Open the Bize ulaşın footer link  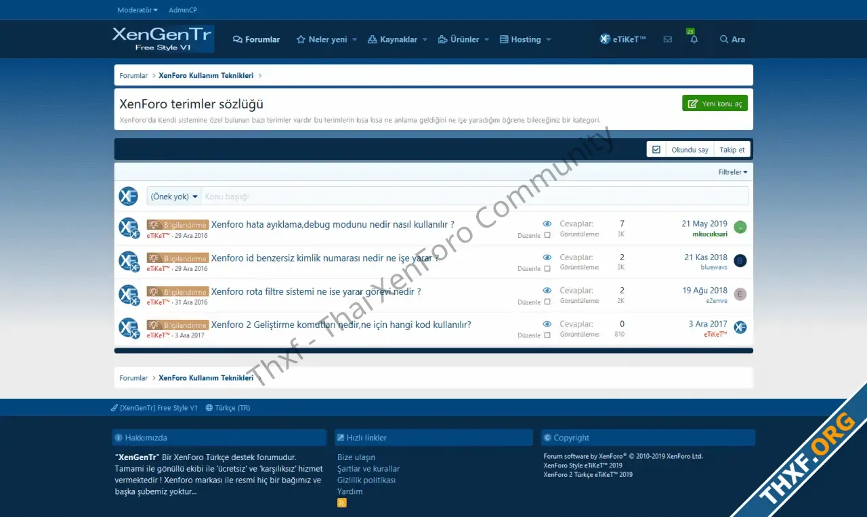coord(356,457)
